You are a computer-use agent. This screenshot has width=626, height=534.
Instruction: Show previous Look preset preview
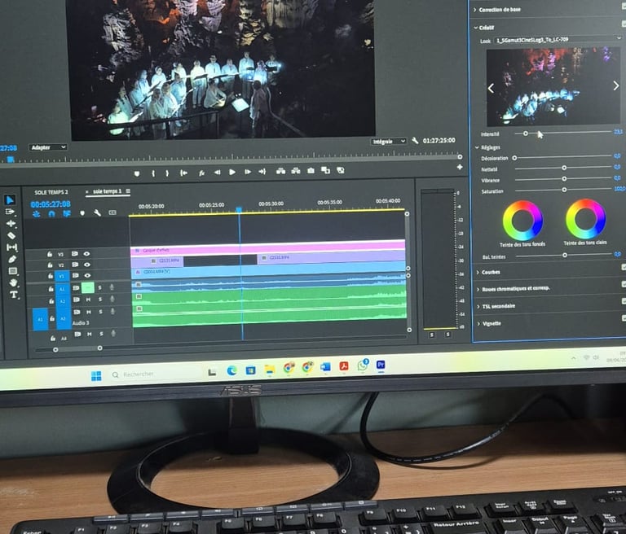click(x=491, y=89)
